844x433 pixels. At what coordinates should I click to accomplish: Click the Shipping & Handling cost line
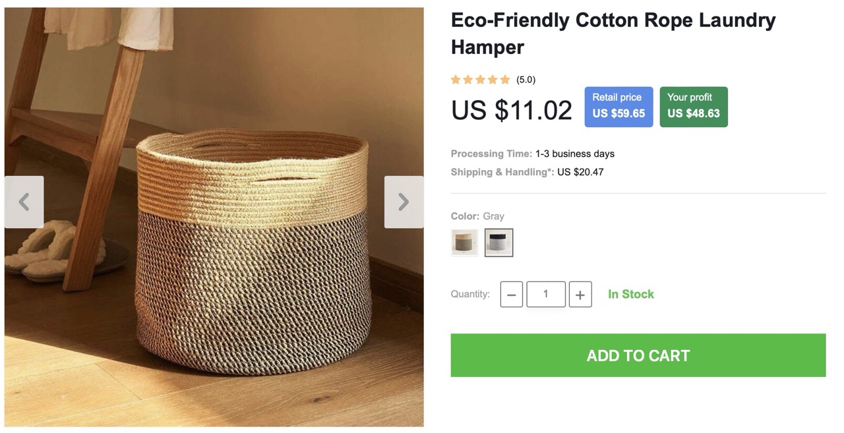(527, 172)
